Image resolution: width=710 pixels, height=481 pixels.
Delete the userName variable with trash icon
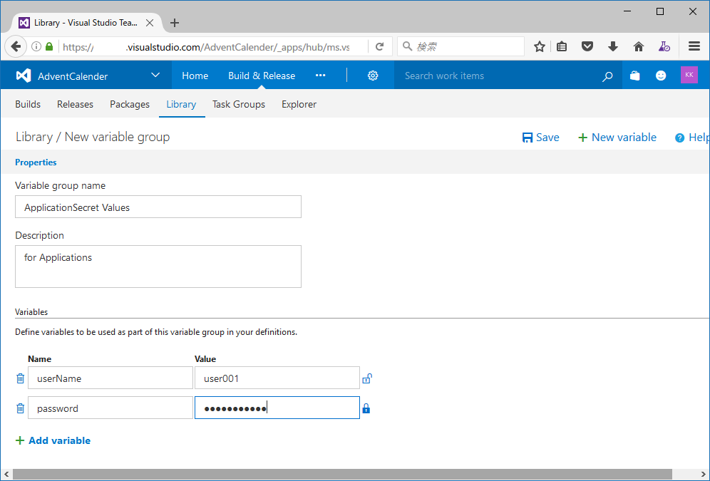point(21,378)
